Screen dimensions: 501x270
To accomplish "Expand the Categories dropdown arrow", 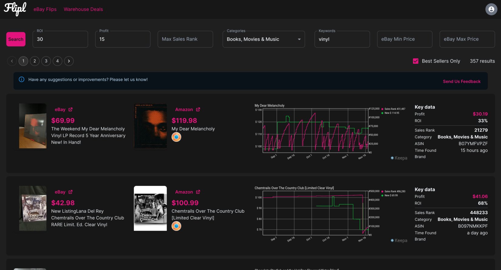I will coord(299,39).
